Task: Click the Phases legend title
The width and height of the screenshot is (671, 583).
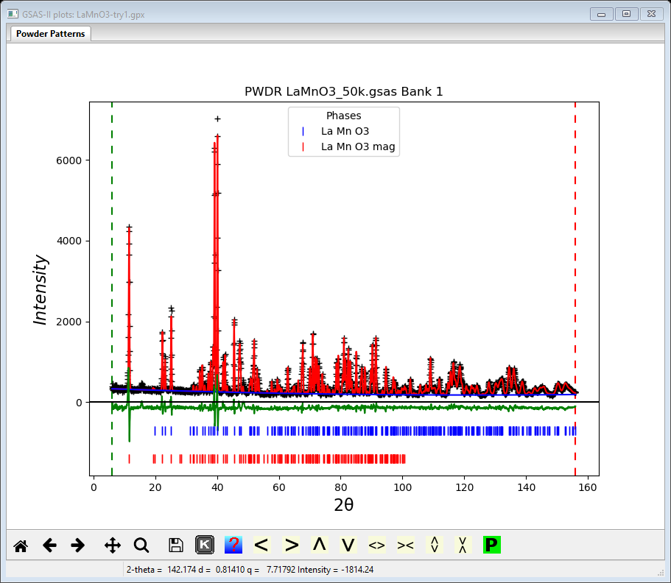Action: point(344,116)
